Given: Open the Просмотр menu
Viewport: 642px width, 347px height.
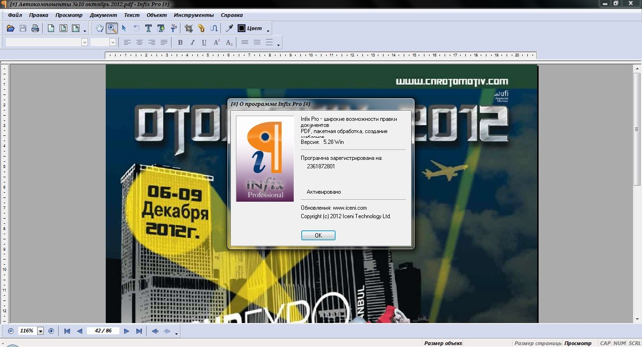Looking at the screenshot, I should click(x=69, y=15).
